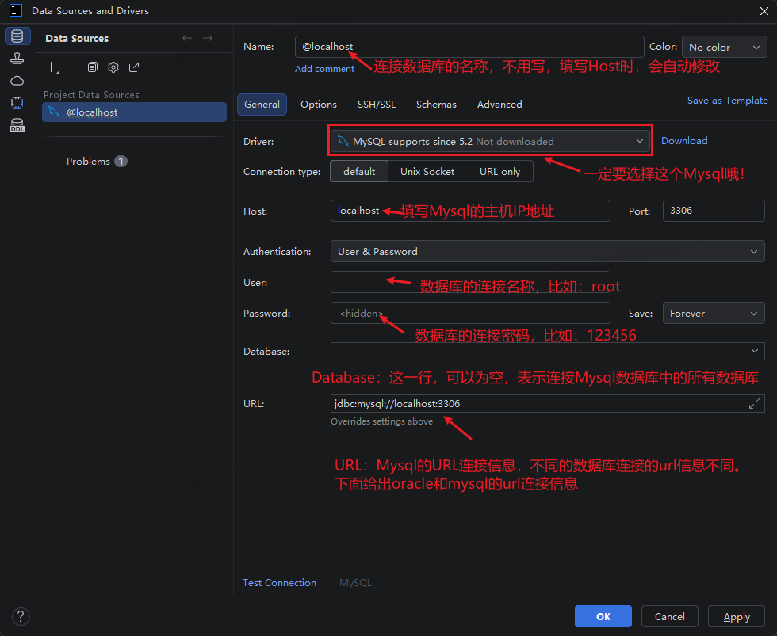Click into the User field
Screen dimensions: 777x636
click(470, 282)
